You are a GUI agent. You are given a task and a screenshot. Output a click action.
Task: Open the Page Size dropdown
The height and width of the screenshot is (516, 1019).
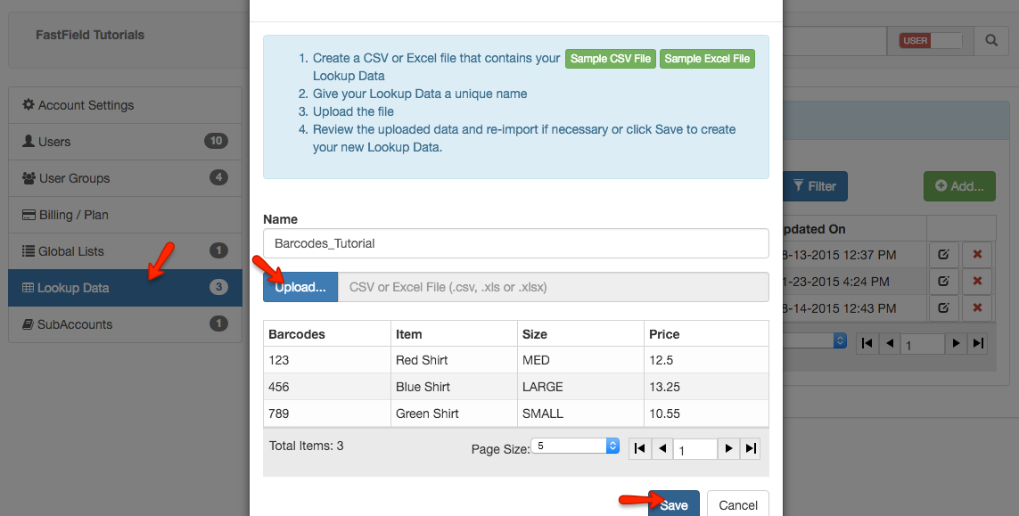[575, 446]
